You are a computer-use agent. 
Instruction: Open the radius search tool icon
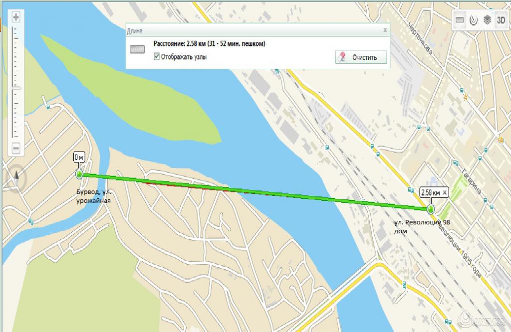coord(473,20)
